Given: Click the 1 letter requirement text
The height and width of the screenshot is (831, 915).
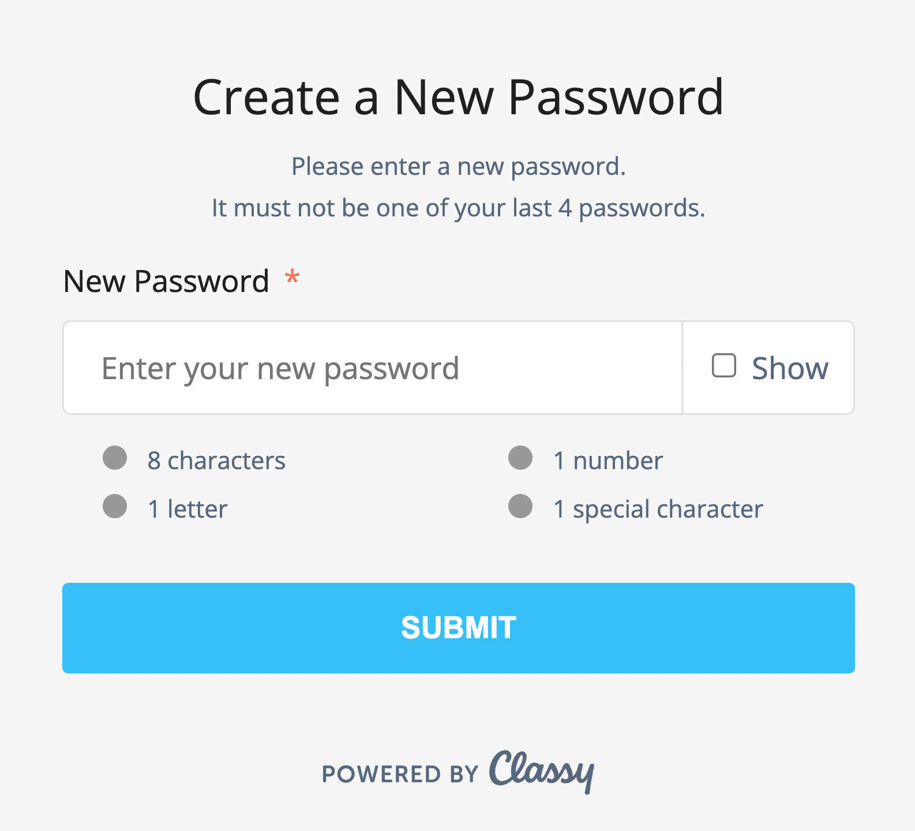Looking at the screenshot, I should [186, 508].
